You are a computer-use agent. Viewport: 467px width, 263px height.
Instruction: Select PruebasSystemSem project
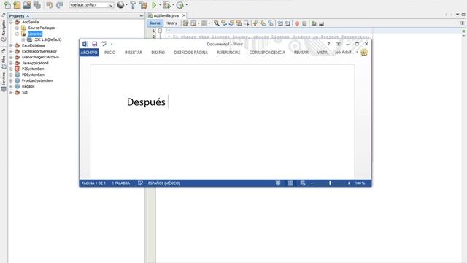coord(37,80)
